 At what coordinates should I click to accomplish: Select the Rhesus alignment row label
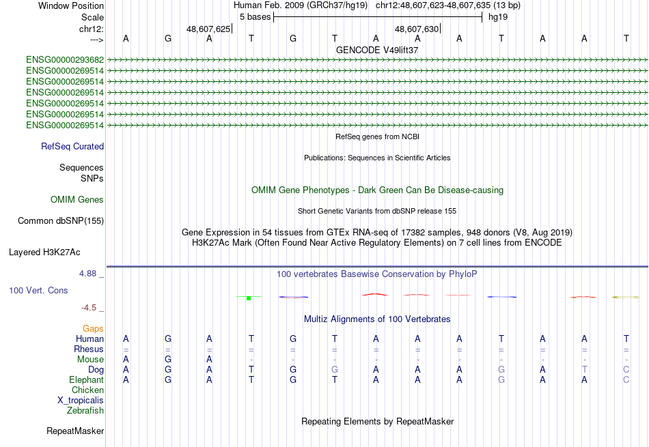89,349
